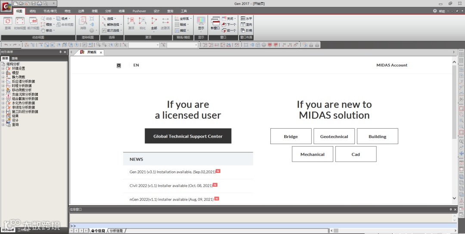The width and height of the screenshot is (465, 234).
Task: Open the 分析 ribbon tab
Action: 108,11
